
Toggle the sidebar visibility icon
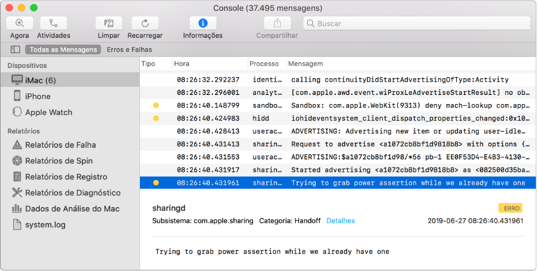(16, 49)
